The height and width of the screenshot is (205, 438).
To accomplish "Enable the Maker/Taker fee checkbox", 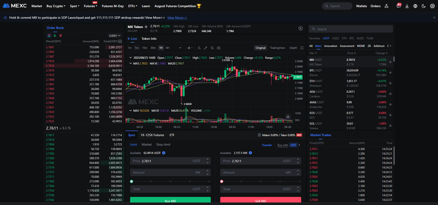I will (259, 135).
